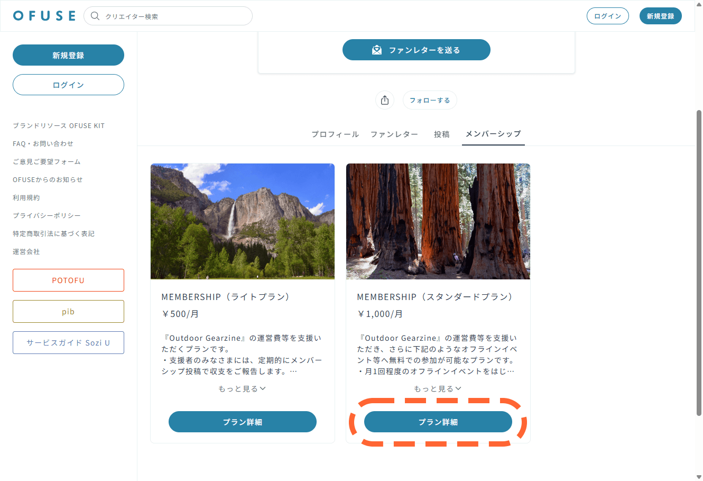Focus the クリエイター検索 search field
Screen dimensions: 703x481
(x=174, y=16)
